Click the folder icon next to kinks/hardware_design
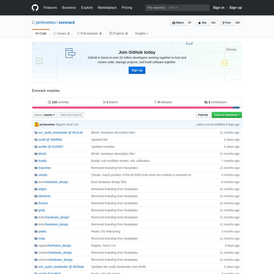274x274 pixels. pyautogui.click(x=36, y=217)
